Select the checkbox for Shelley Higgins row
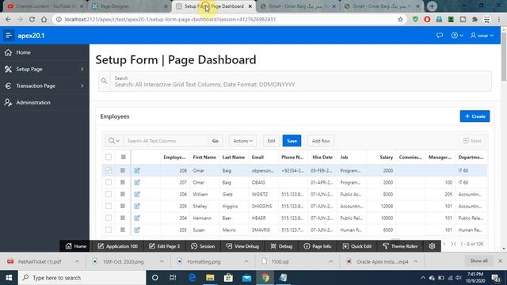 [x=109, y=206]
